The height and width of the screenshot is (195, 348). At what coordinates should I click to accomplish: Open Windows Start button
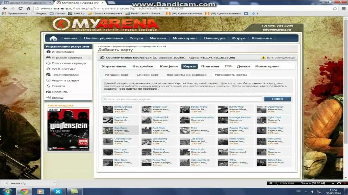click(7, 191)
